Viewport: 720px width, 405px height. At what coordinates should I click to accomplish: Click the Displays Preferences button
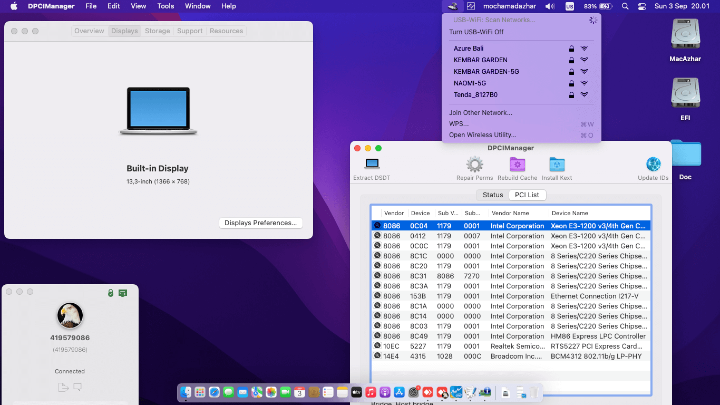[x=261, y=223]
